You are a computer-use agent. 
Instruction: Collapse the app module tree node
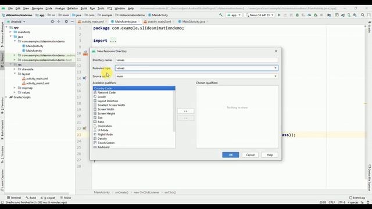6,27
